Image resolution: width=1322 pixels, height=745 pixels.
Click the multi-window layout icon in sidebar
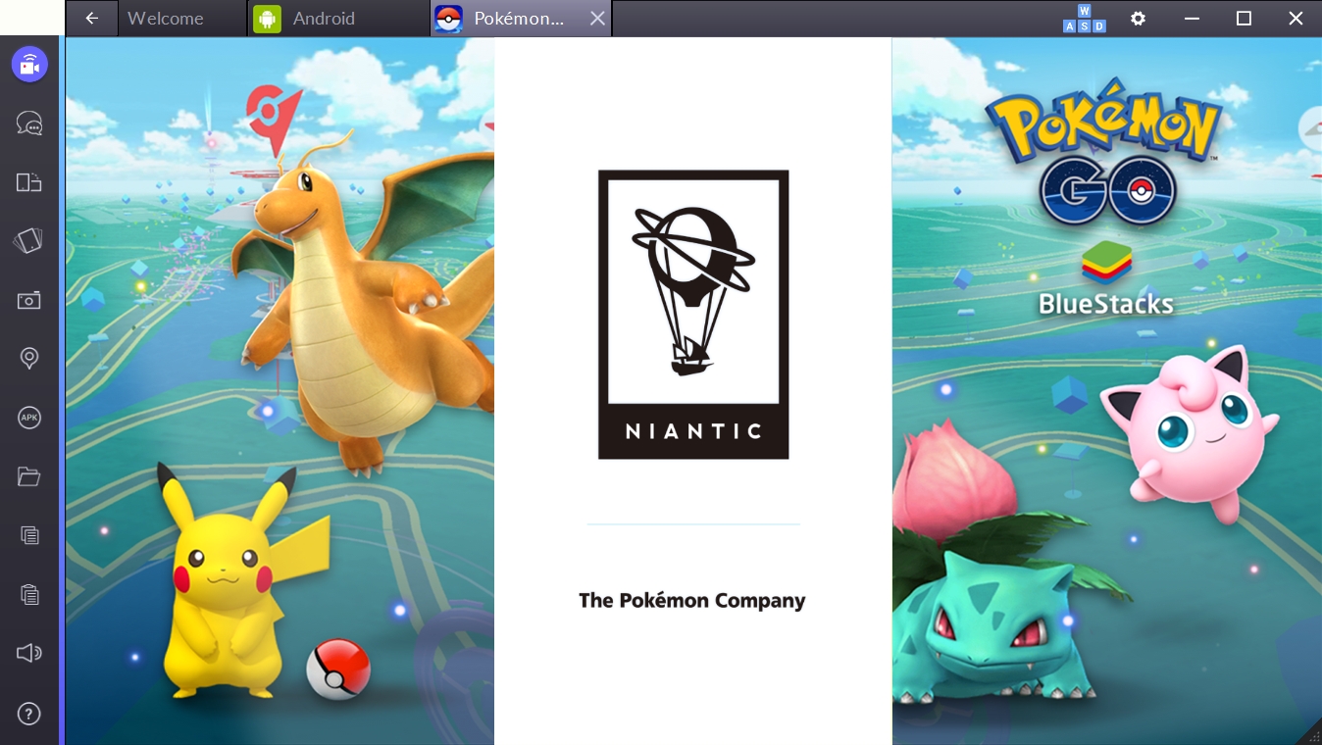click(x=29, y=182)
